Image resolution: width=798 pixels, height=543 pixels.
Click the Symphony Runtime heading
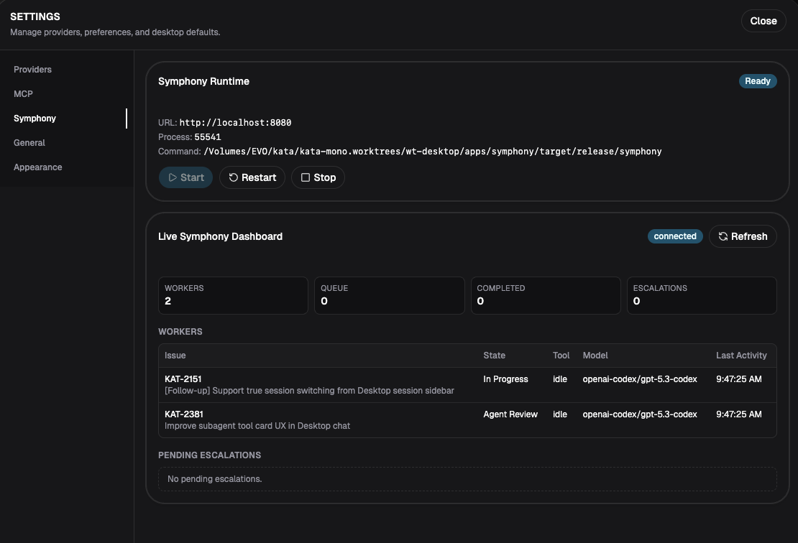pyautogui.click(x=203, y=81)
